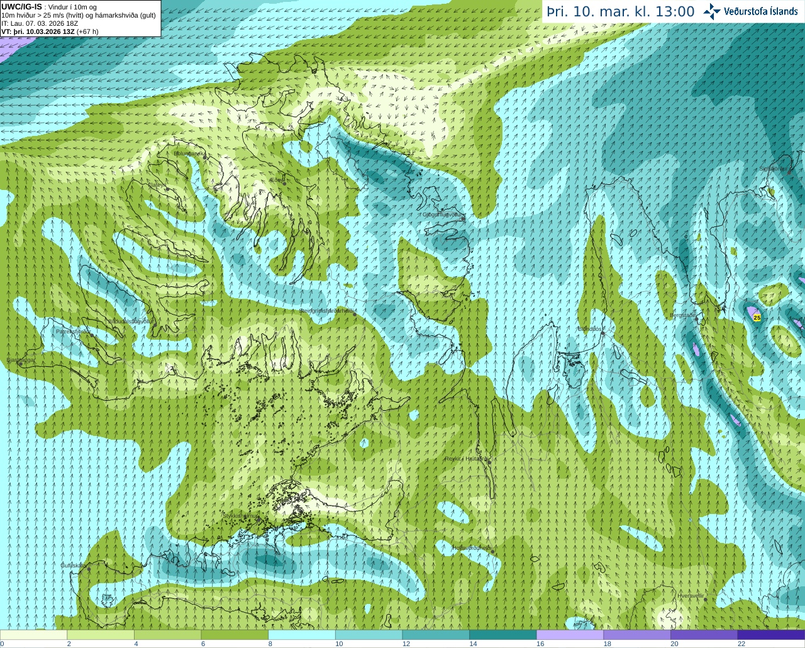This screenshot has width=805, height=648.
Task: Select the Bíldudalsflugvöllur station label
Action: pyautogui.click(x=130, y=321)
